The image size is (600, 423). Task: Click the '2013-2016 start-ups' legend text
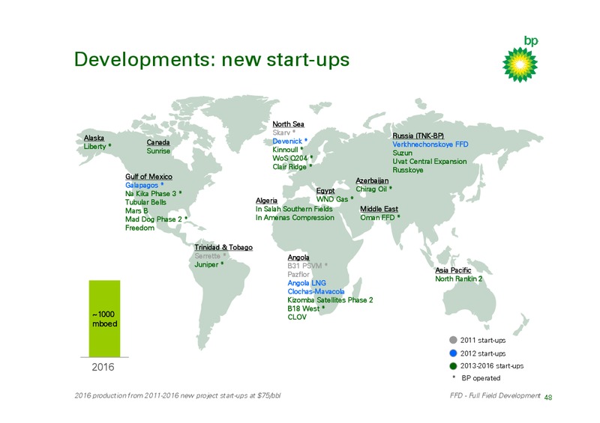492,365
